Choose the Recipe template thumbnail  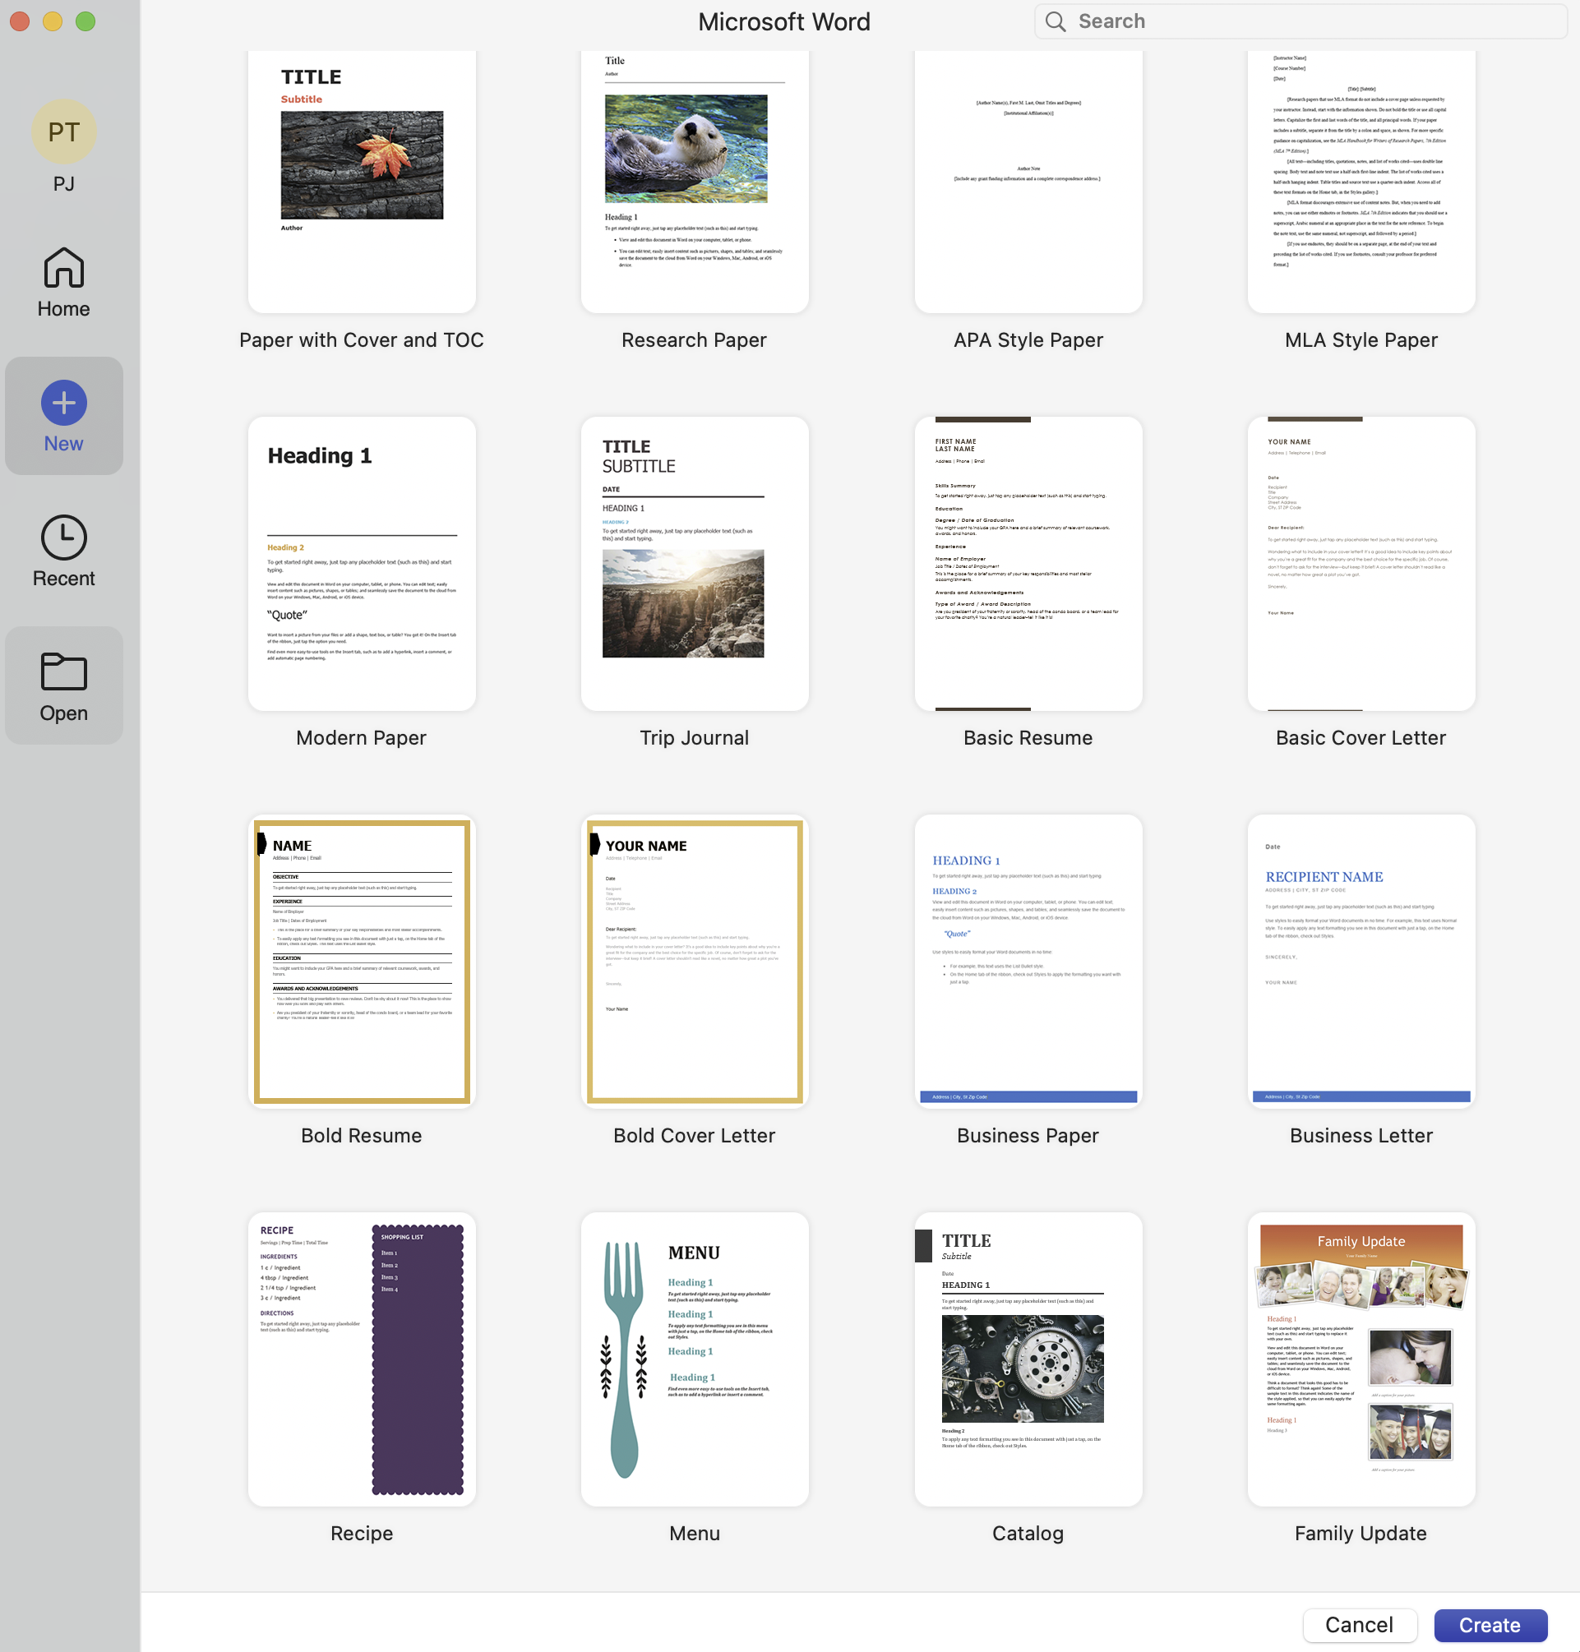tap(362, 1358)
